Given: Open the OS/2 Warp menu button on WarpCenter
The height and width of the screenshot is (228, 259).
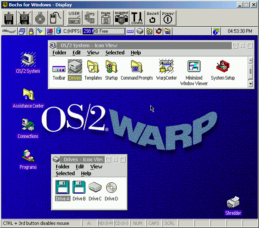Looking at the screenshot, I should pos(9,31).
